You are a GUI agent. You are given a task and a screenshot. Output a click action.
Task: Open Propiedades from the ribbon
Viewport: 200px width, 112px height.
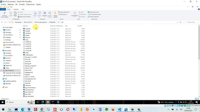tap(75, 13)
